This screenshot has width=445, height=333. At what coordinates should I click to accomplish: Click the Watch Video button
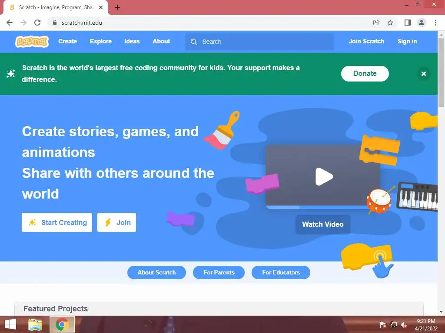[323, 224]
